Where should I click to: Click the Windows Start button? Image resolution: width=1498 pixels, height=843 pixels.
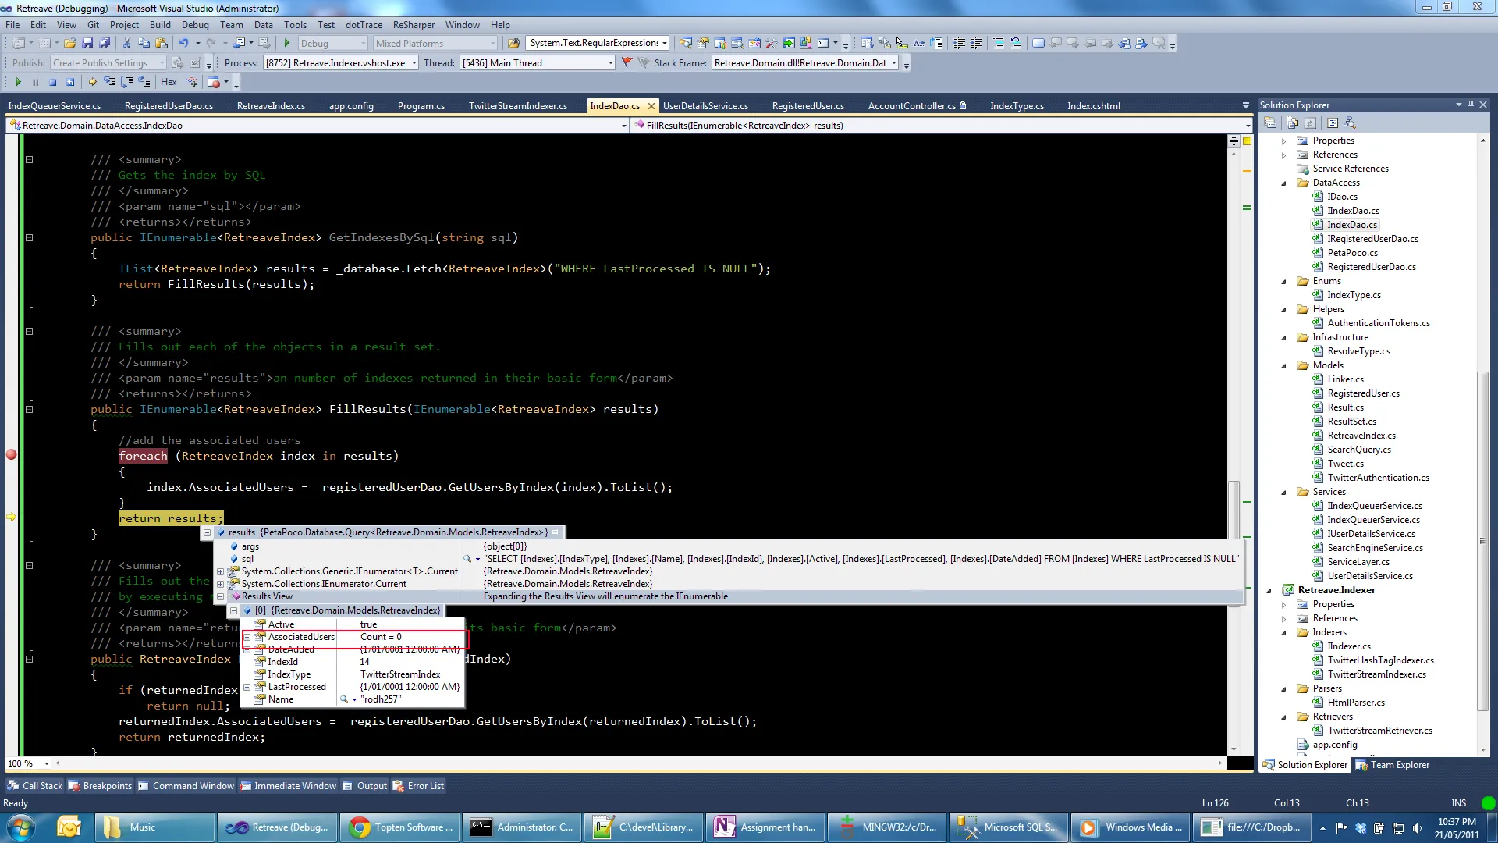[x=21, y=827]
